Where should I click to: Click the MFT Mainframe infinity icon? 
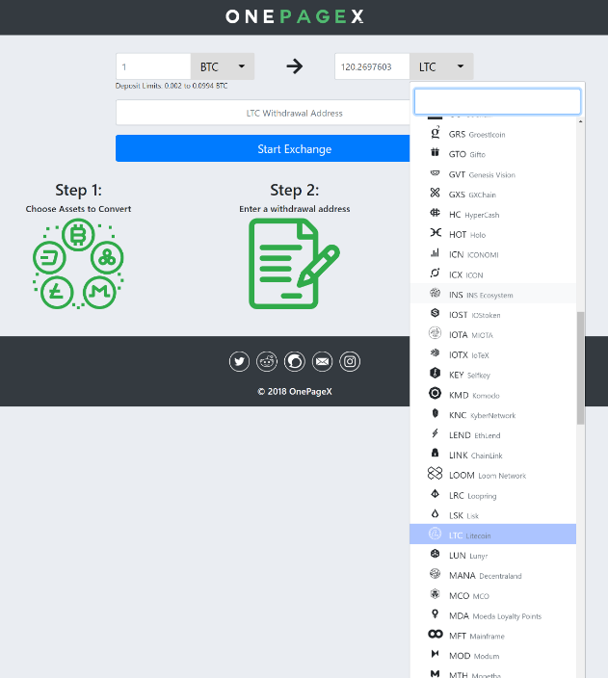(436, 634)
